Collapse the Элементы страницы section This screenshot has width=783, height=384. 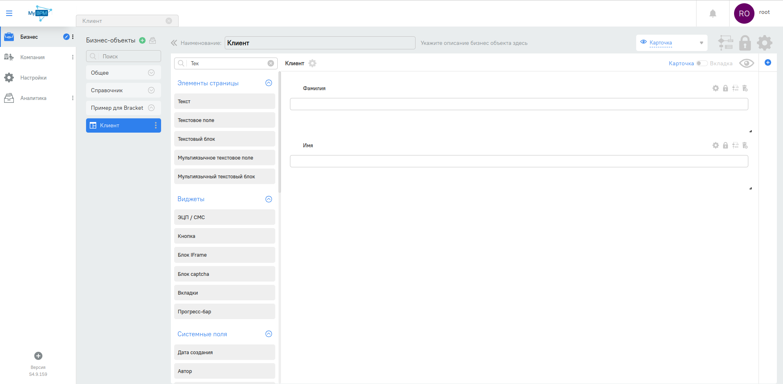268,83
